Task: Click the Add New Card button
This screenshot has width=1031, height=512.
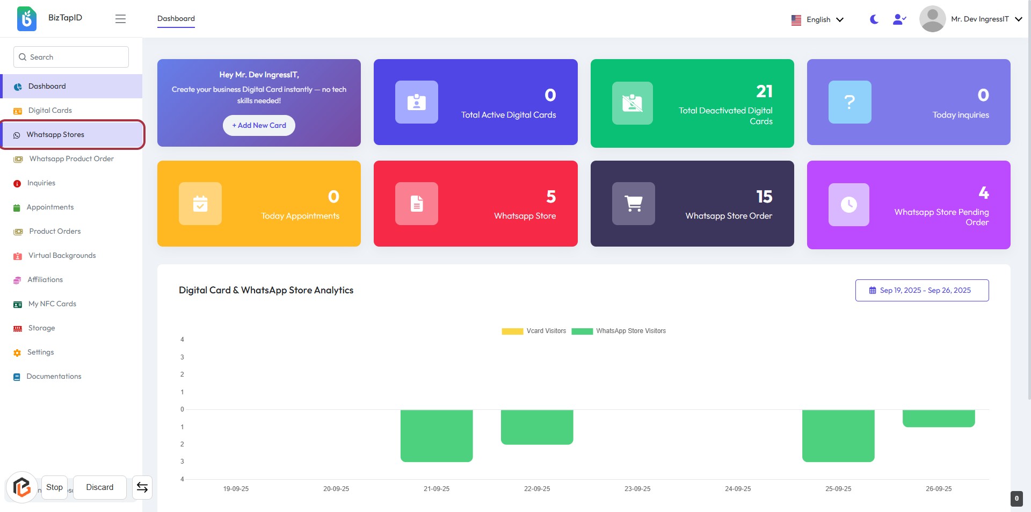Action: pyautogui.click(x=259, y=125)
